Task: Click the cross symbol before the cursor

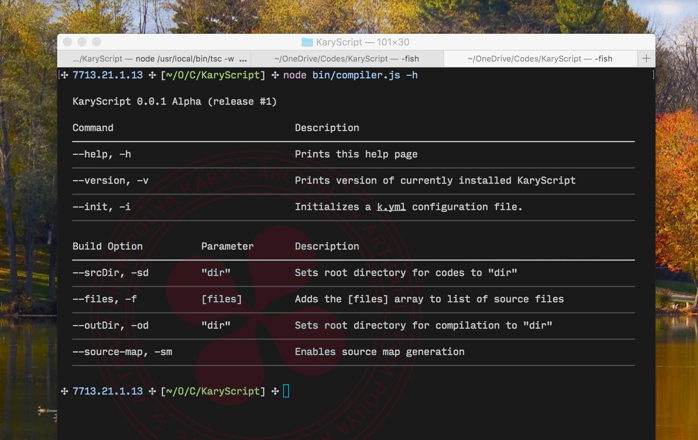Action: tap(275, 392)
